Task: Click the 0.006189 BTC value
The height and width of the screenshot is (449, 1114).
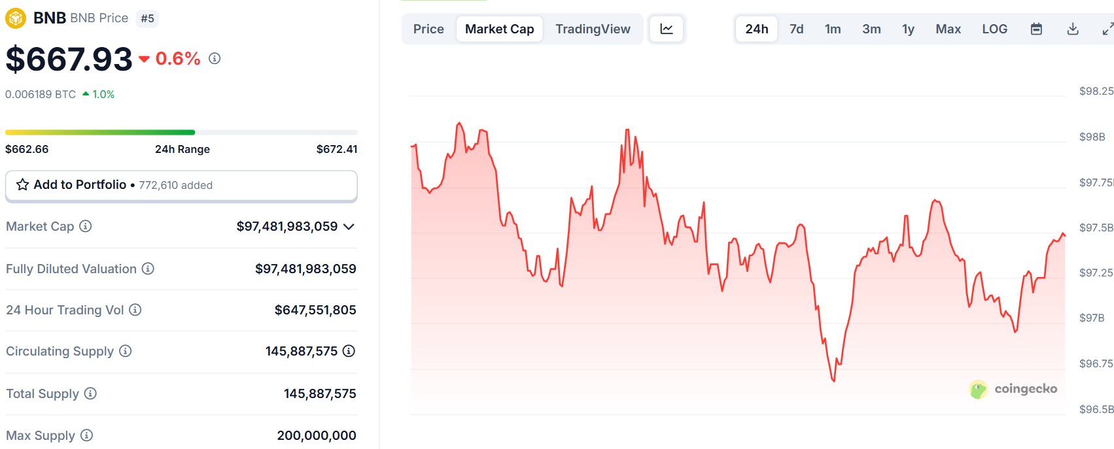Action: click(x=41, y=94)
